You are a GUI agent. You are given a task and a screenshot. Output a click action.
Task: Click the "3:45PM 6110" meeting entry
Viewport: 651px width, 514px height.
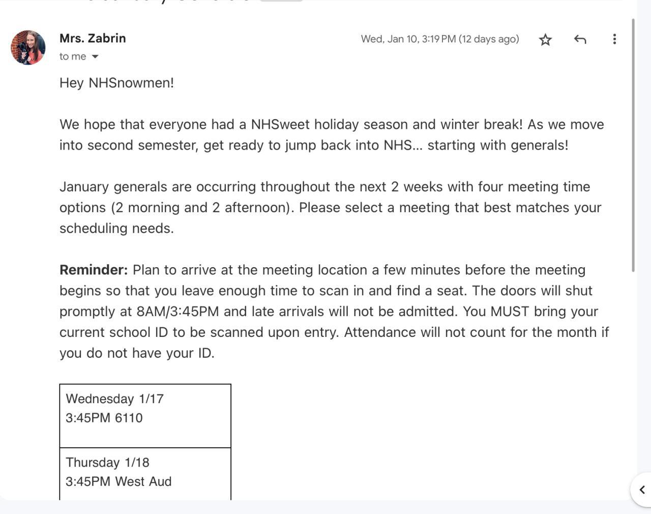click(x=104, y=418)
